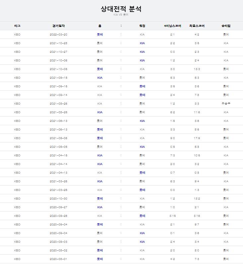
Task: Select the date 2020-09-03
Action: (x=58, y=242)
